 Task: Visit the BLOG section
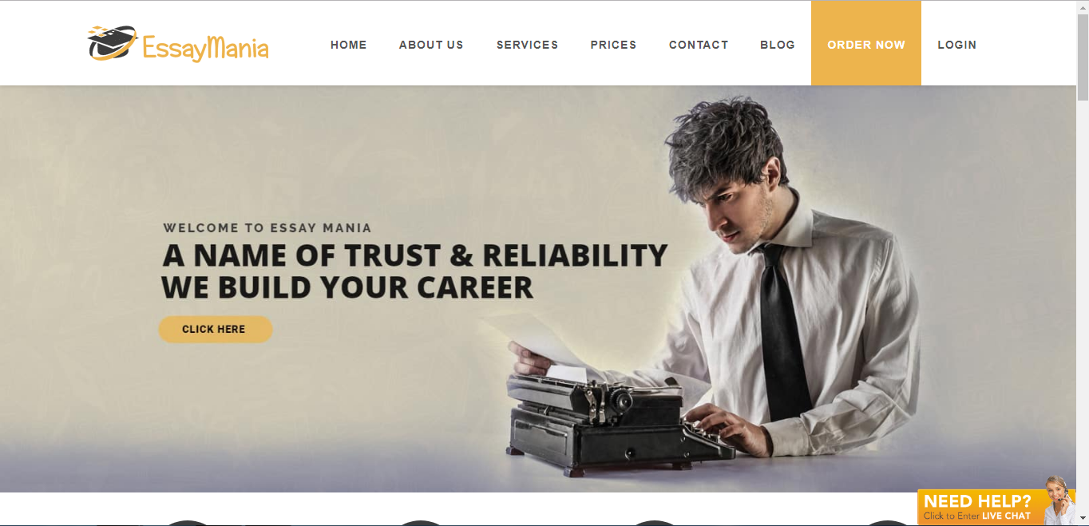(778, 45)
